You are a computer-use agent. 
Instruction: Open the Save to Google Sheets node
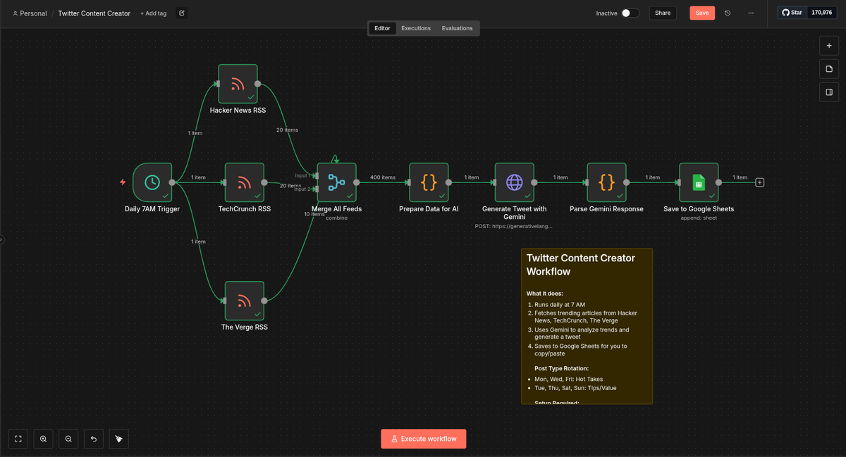pyautogui.click(x=699, y=182)
